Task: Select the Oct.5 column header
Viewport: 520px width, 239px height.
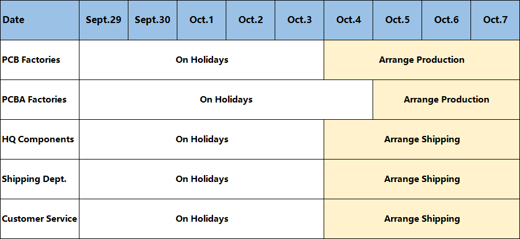Action: pyautogui.click(x=397, y=20)
